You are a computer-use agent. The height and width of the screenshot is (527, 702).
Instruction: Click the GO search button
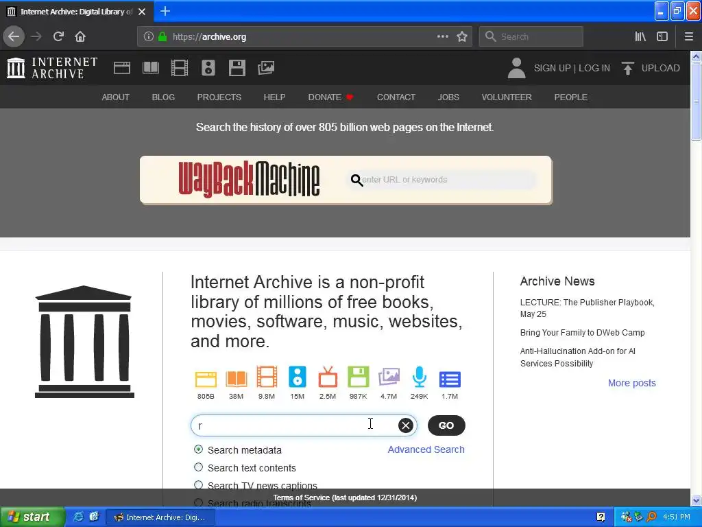446,425
